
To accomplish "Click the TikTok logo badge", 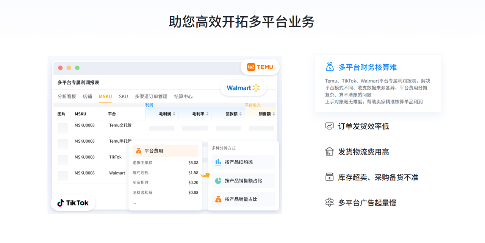I will point(73,203).
